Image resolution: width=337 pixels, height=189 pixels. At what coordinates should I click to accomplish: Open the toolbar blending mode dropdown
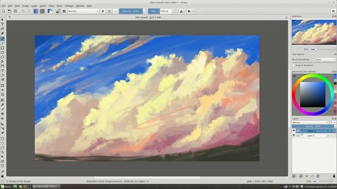point(83,11)
